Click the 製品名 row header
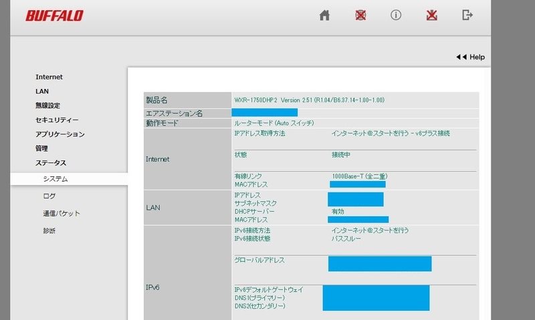The image size is (535, 320). click(188, 100)
